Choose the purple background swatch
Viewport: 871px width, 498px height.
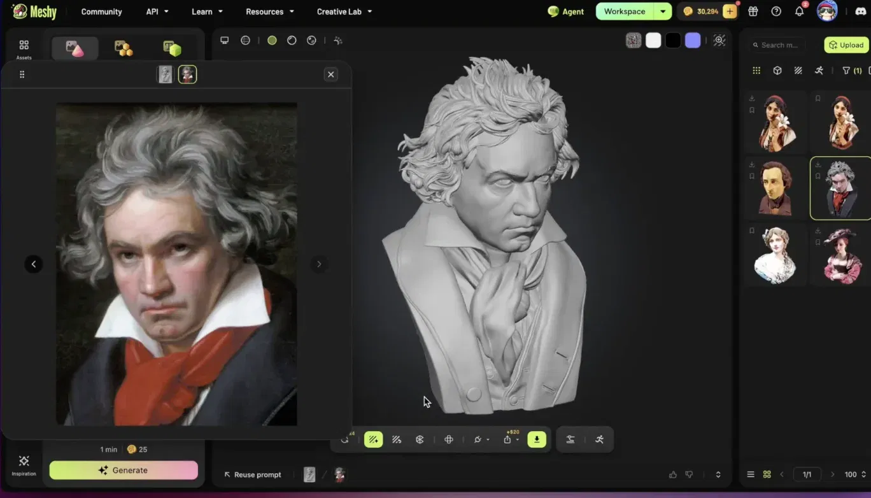[693, 40]
